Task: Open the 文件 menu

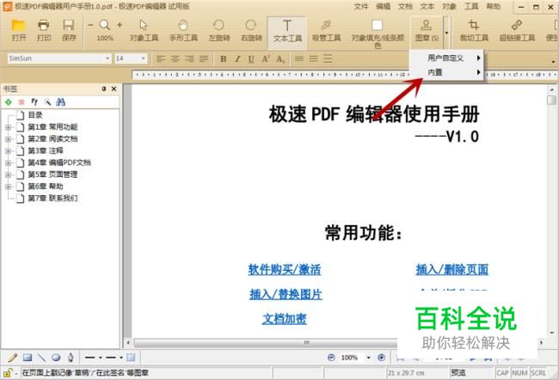Action: pos(360,6)
